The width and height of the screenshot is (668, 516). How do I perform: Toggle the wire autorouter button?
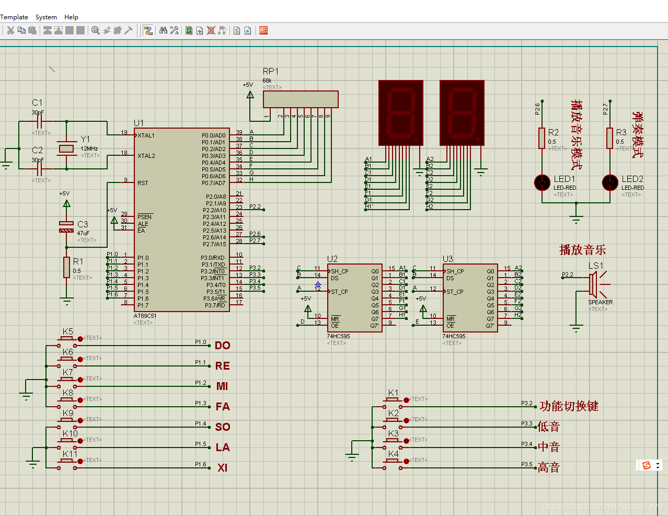pyautogui.click(x=148, y=30)
